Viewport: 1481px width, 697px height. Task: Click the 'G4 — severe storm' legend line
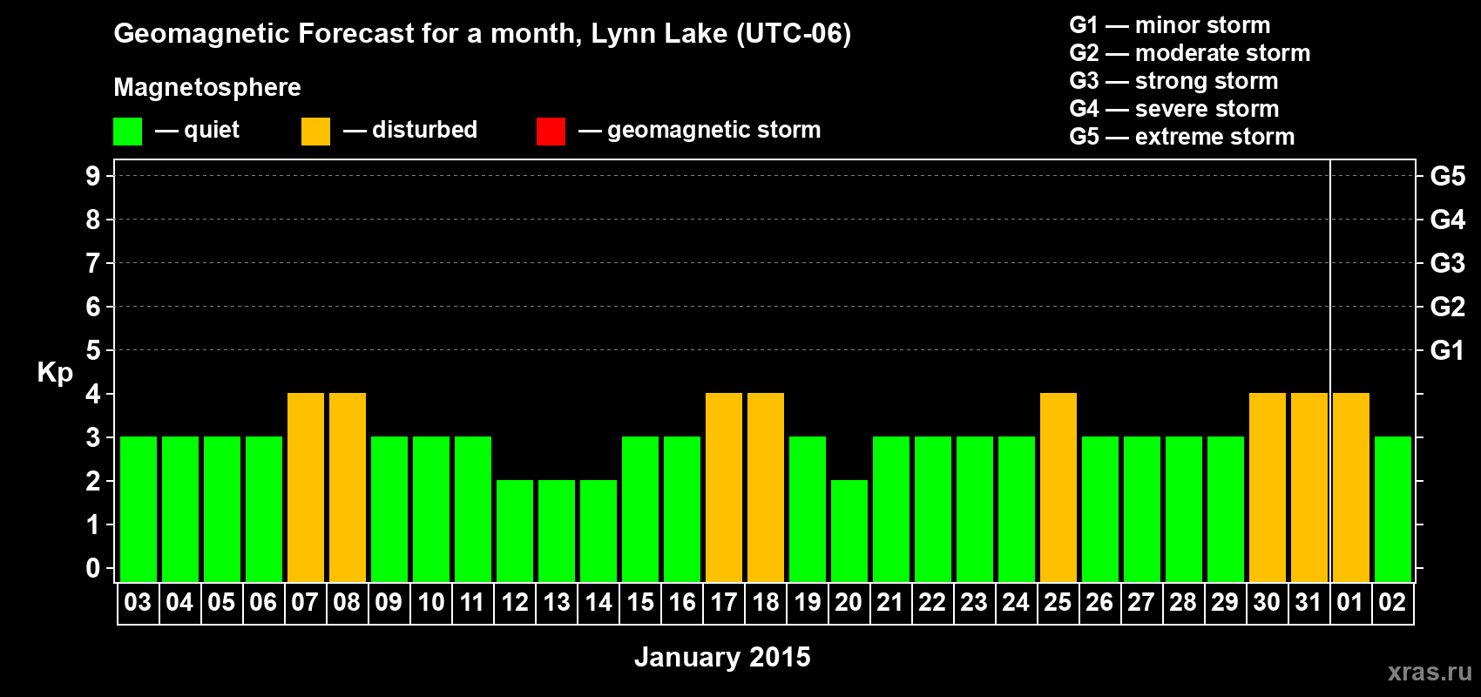click(1173, 109)
